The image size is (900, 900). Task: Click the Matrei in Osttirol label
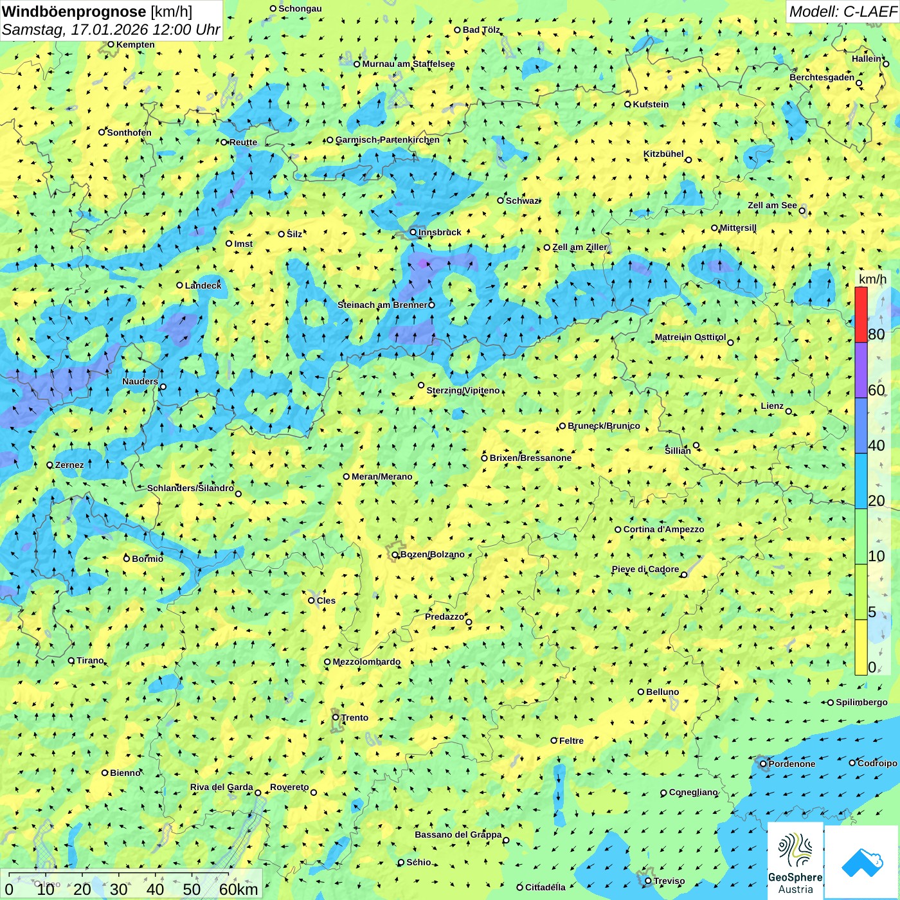coord(690,337)
